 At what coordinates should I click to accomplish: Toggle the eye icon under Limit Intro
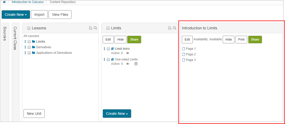coord(128,53)
